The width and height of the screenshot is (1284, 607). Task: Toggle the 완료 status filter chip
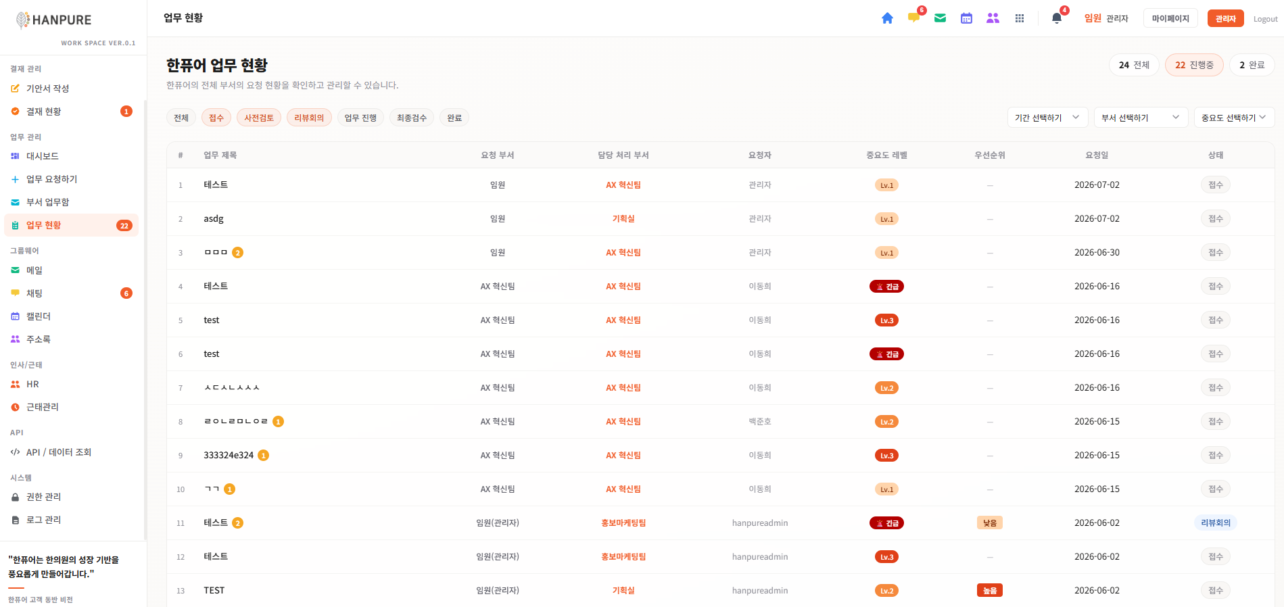coord(454,118)
